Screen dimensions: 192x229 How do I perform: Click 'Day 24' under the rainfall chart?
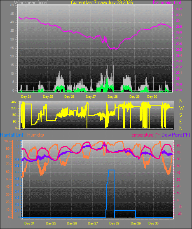coord(29,223)
